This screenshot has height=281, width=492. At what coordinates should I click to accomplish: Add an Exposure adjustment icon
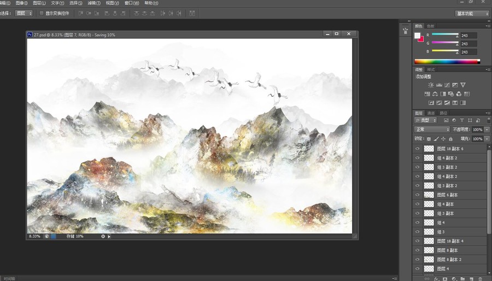click(x=455, y=85)
